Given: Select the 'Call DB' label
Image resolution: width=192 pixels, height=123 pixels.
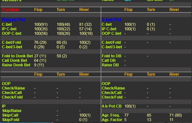Looking at the screenshot, I should point(109,61).
